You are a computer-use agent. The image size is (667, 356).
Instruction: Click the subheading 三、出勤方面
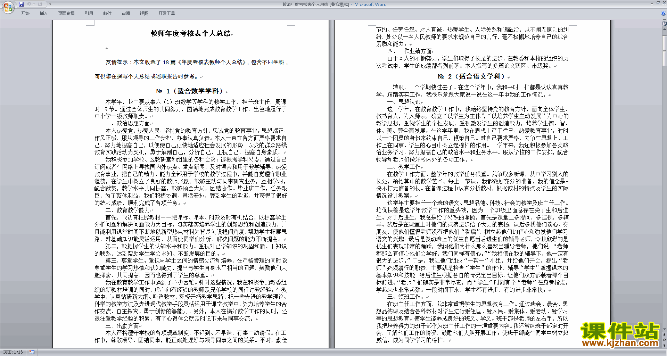coord(122,326)
